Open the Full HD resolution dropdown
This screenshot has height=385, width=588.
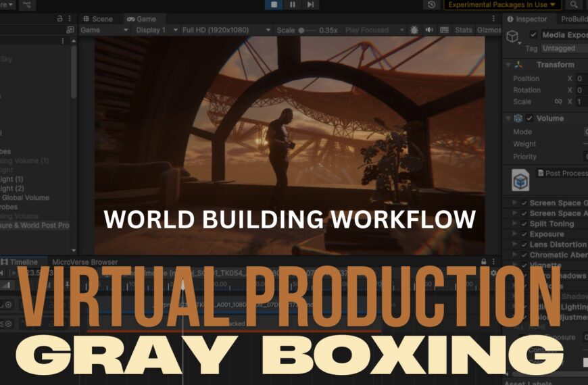227,30
